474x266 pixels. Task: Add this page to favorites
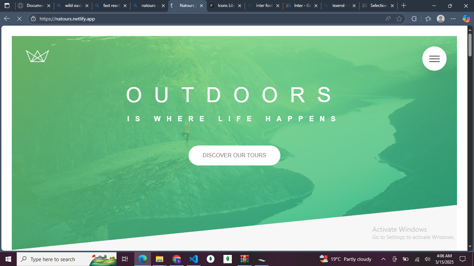coord(399,19)
